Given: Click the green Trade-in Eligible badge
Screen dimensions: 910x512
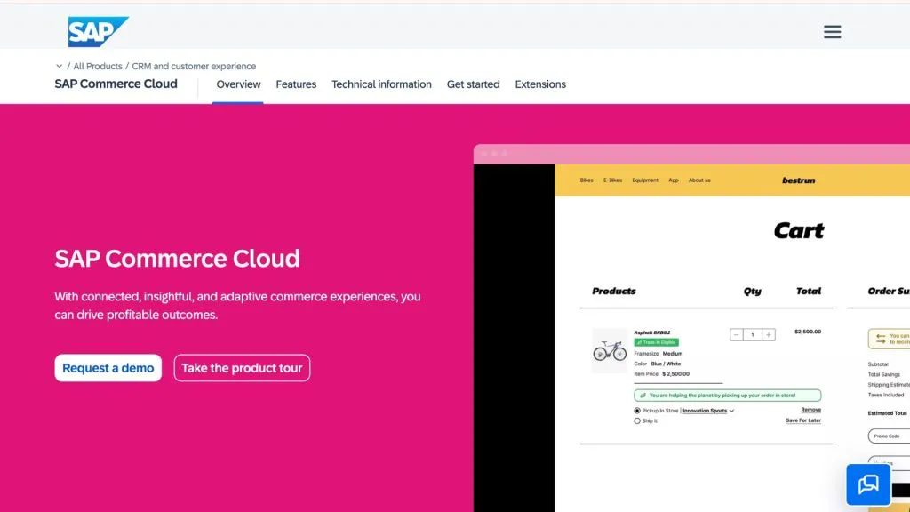Looking at the screenshot, I should point(657,342).
